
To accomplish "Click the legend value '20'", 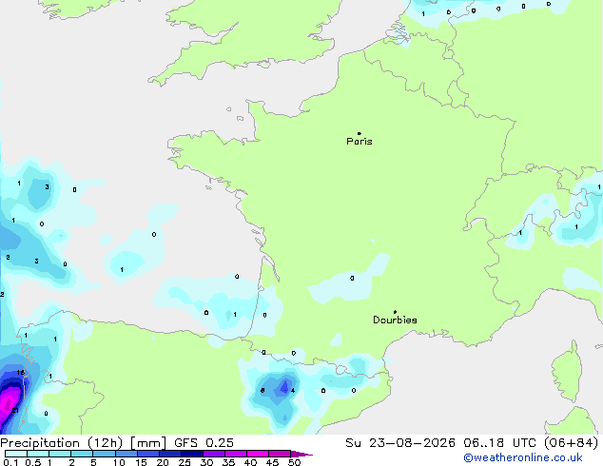I will (x=163, y=462).
